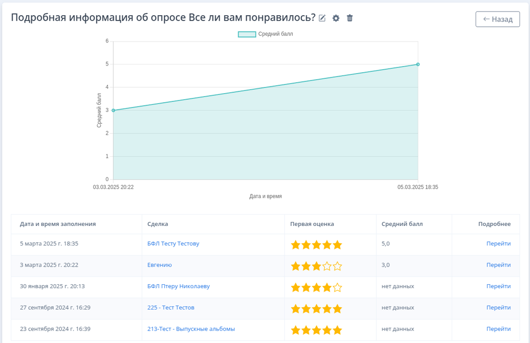This screenshot has height=343, width=530.
Task: Open the deal 213-Тест - Выпускные альбомы
Action: pyautogui.click(x=191, y=329)
